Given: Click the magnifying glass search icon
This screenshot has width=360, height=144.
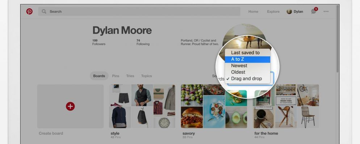Looking at the screenshot, I should click(x=44, y=12).
